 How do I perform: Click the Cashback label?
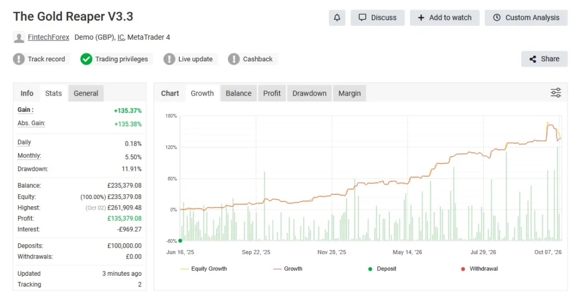[x=258, y=59]
